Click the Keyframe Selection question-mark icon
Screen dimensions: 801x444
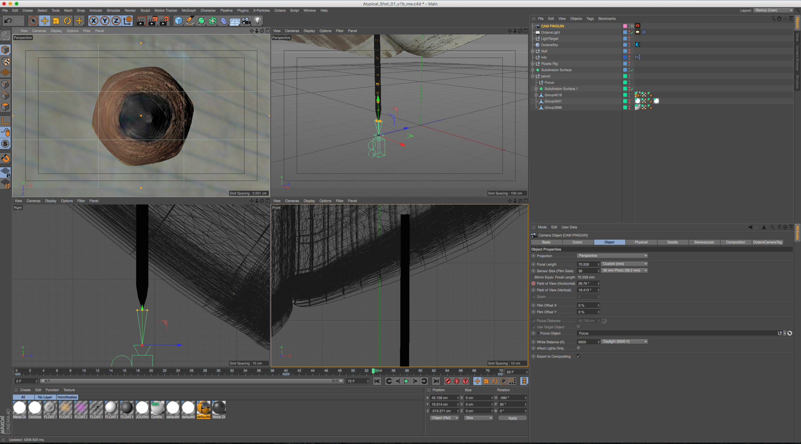click(465, 381)
